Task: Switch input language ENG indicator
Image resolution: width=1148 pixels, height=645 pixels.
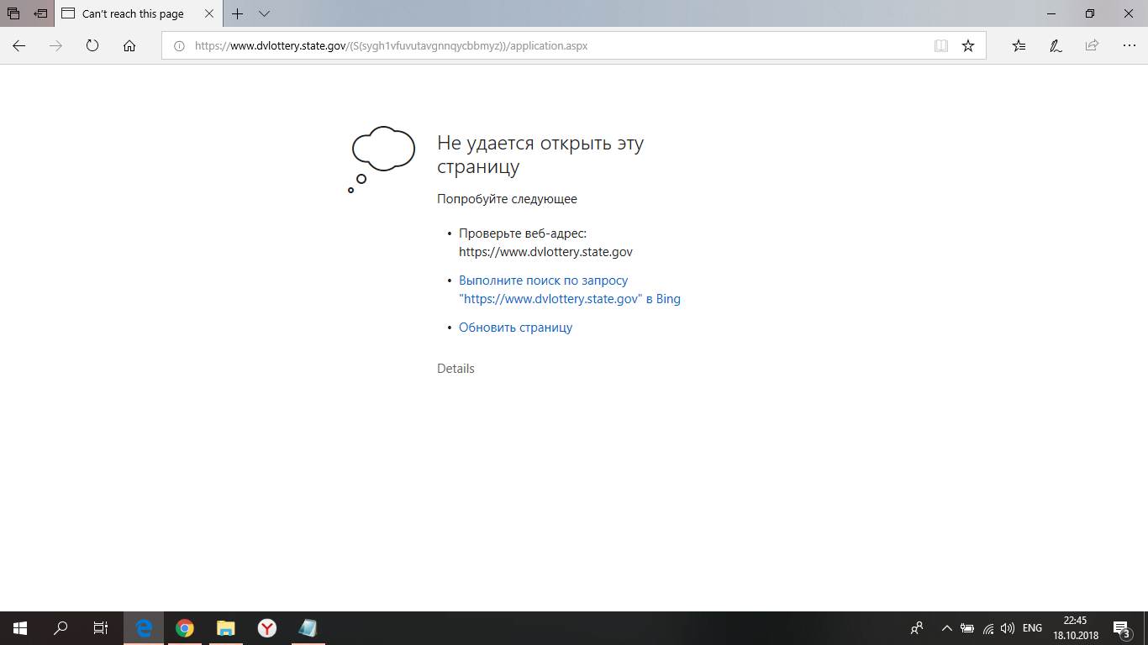Action: (x=1032, y=628)
